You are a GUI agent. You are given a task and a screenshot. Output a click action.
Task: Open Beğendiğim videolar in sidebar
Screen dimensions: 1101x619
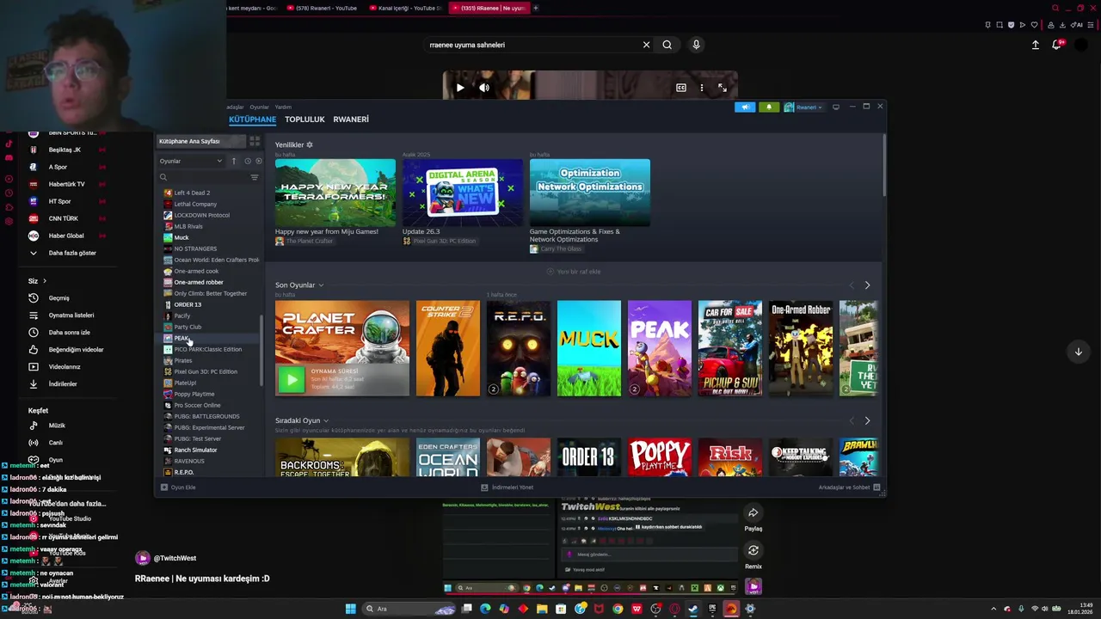[x=76, y=350]
